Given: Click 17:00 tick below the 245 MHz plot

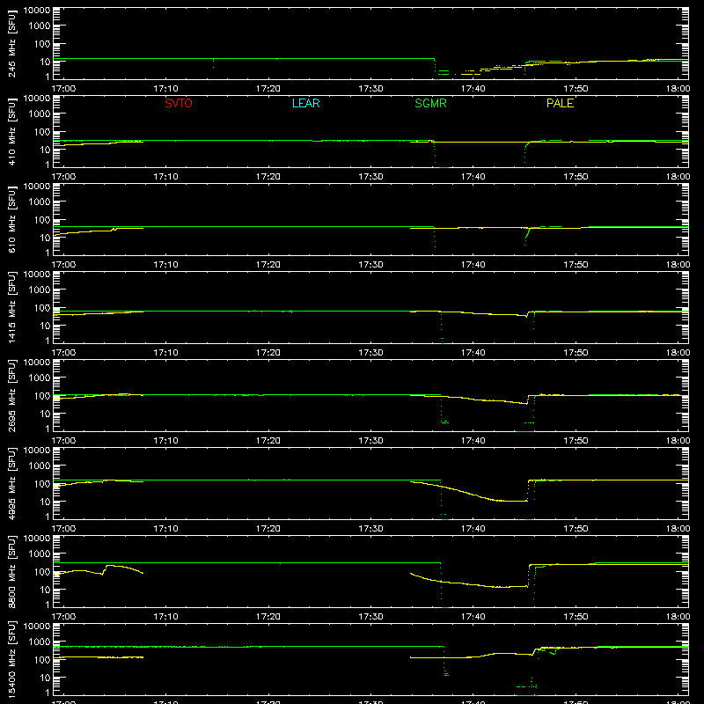Looking at the screenshot, I should 63,89.
